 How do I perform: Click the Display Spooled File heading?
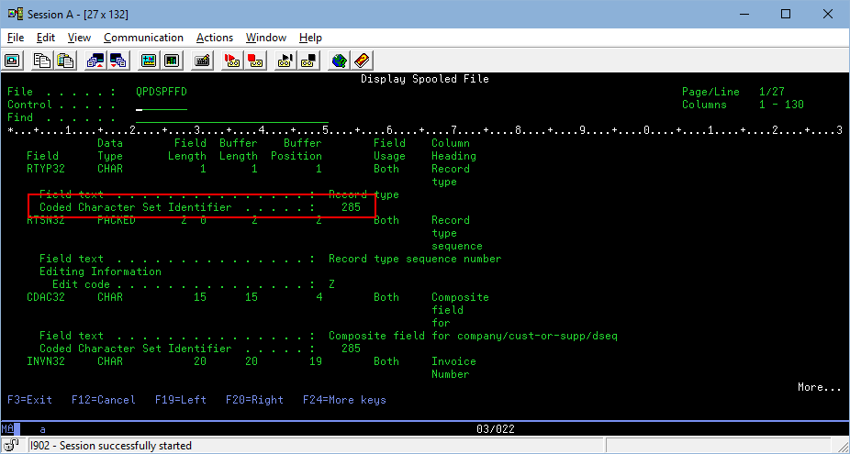[425, 79]
